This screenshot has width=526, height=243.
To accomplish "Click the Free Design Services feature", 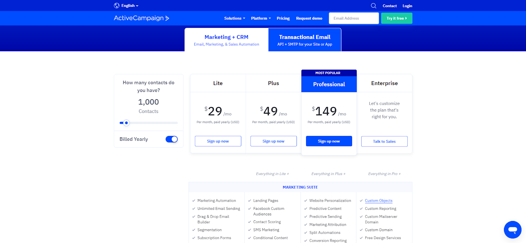I will pyautogui.click(x=383, y=238).
